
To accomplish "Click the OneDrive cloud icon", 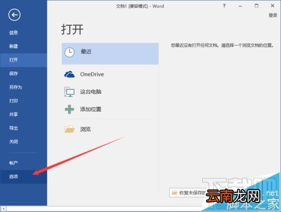I will coord(69,74).
